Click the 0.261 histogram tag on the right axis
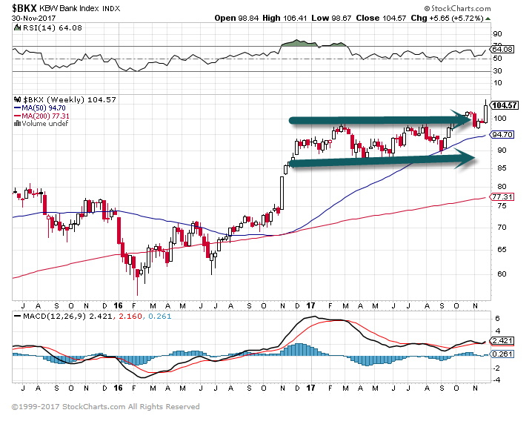The image size is (532, 427). [x=502, y=354]
